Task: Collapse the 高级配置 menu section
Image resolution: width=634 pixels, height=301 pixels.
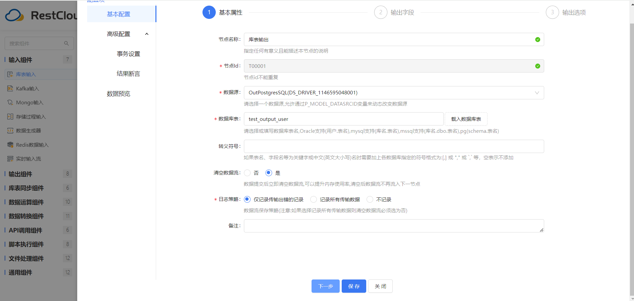Action: pos(147,34)
